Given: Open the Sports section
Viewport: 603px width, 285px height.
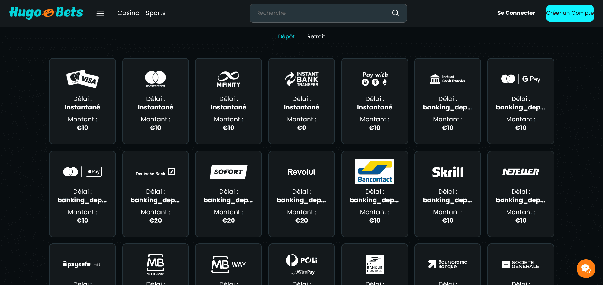Looking at the screenshot, I should coord(156,13).
